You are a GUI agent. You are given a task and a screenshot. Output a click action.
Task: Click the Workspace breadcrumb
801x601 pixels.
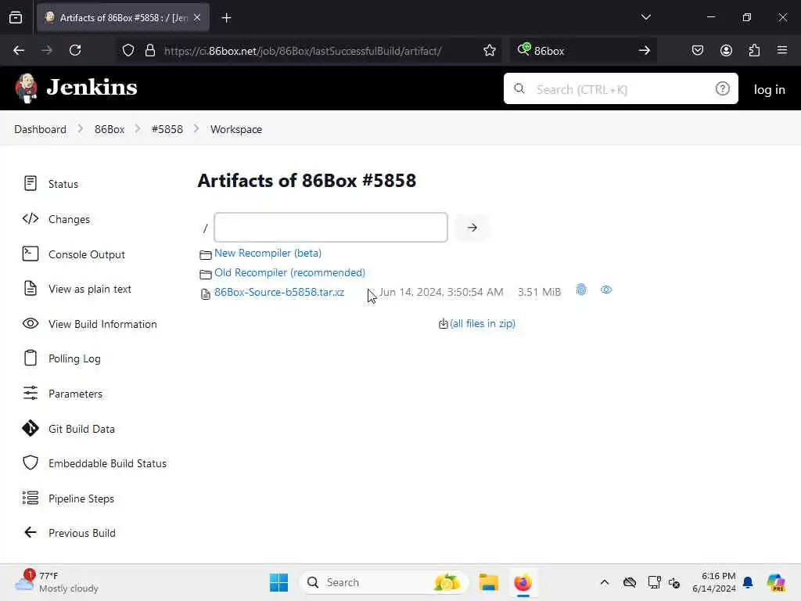236,129
